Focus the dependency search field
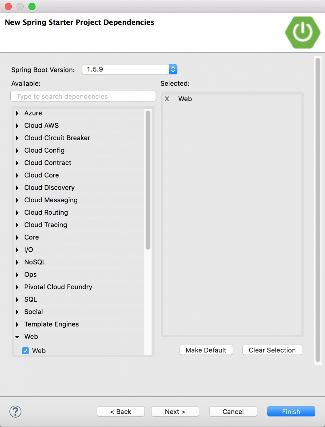Viewport: 325px width, 427px height. [83, 96]
